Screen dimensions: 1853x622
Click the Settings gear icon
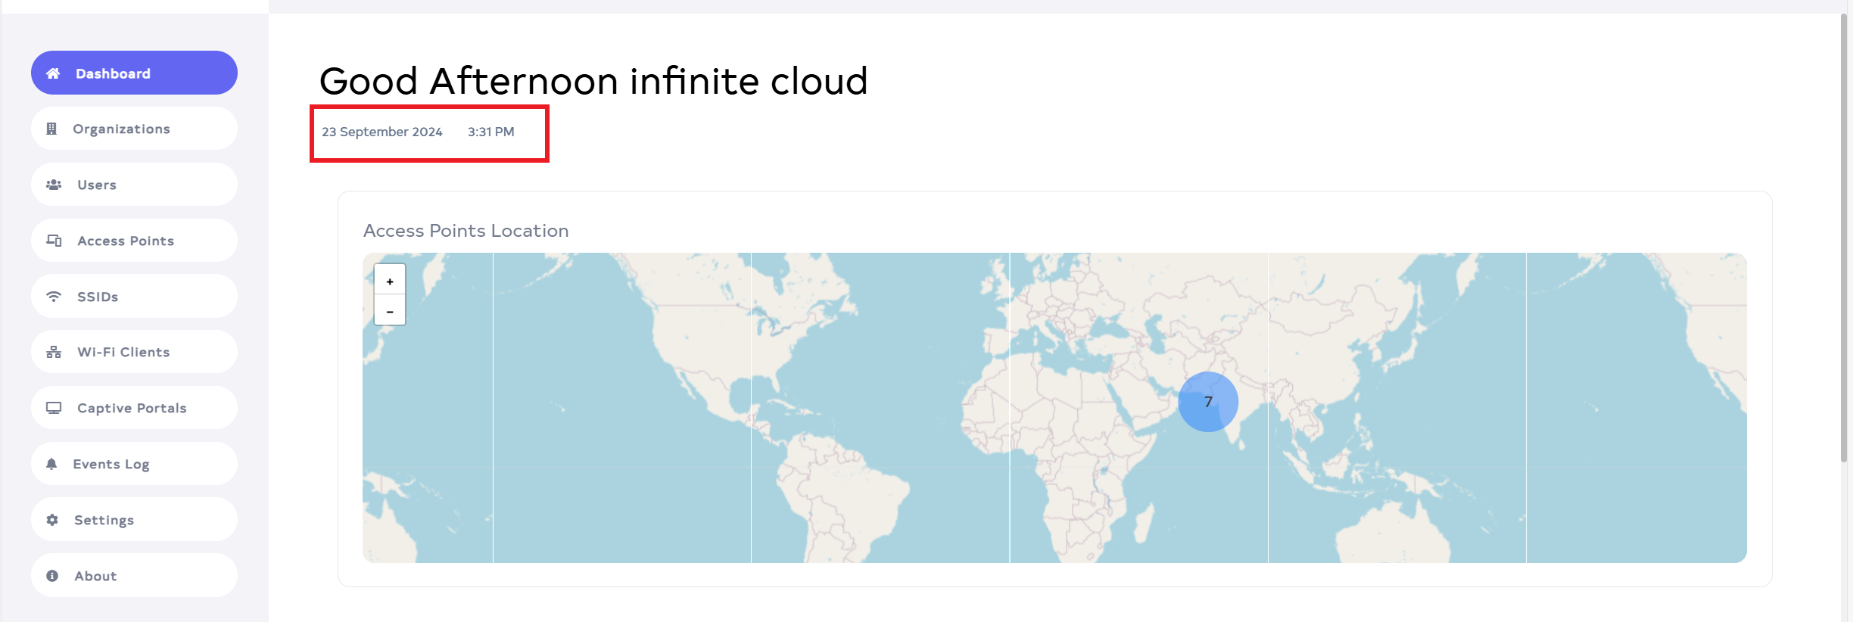pos(52,520)
